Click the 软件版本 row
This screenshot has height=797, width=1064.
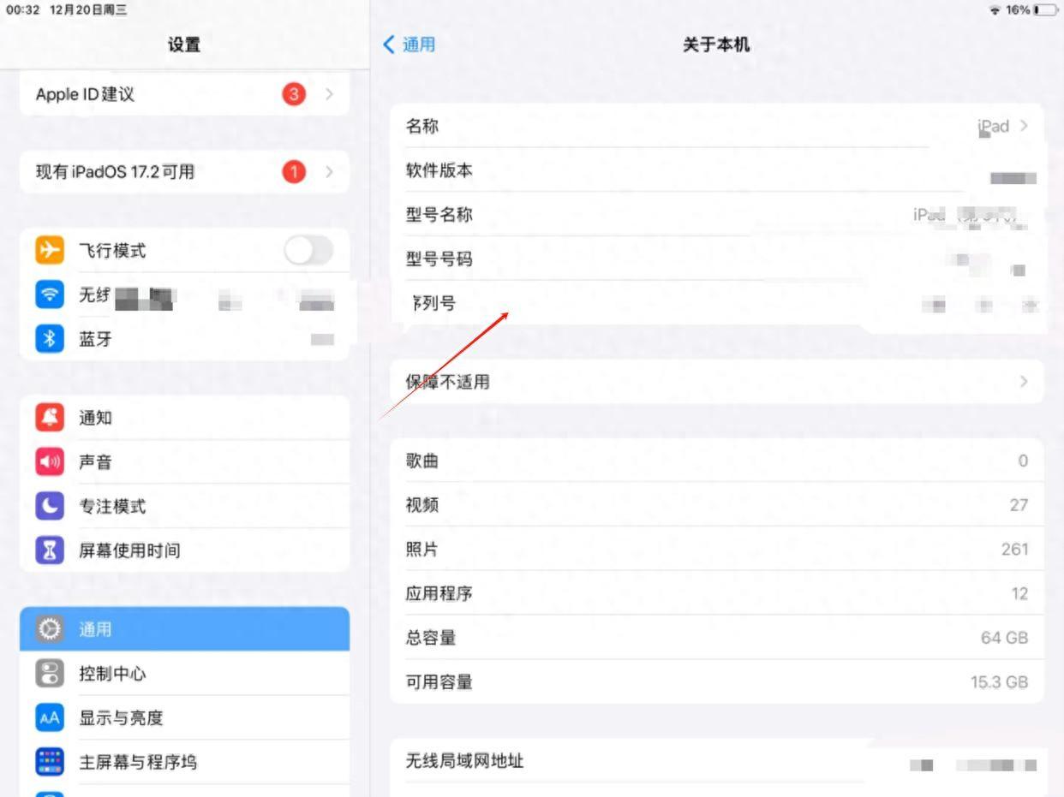point(715,170)
